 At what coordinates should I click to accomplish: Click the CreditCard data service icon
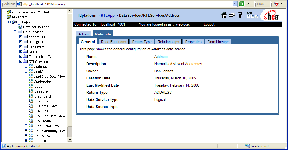click(31, 96)
